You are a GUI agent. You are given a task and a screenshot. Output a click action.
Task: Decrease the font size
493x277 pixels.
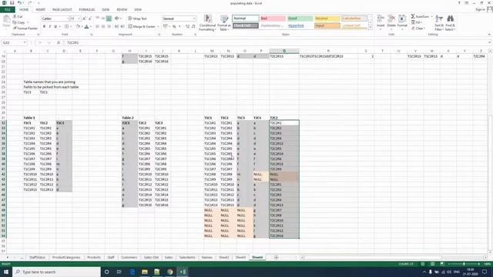coord(90,18)
